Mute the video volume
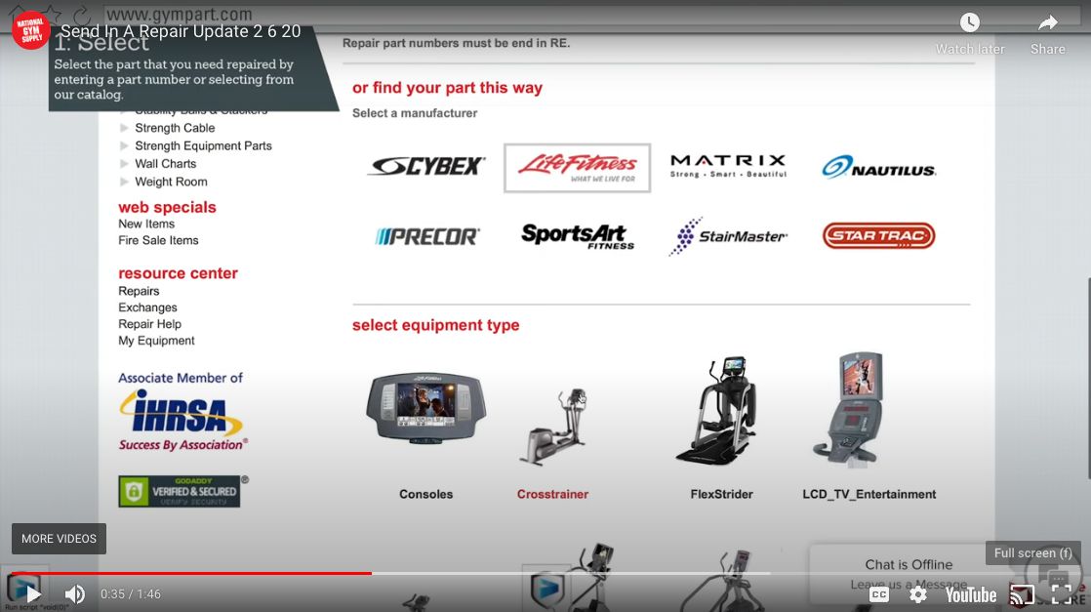 (x=74, y=593)
